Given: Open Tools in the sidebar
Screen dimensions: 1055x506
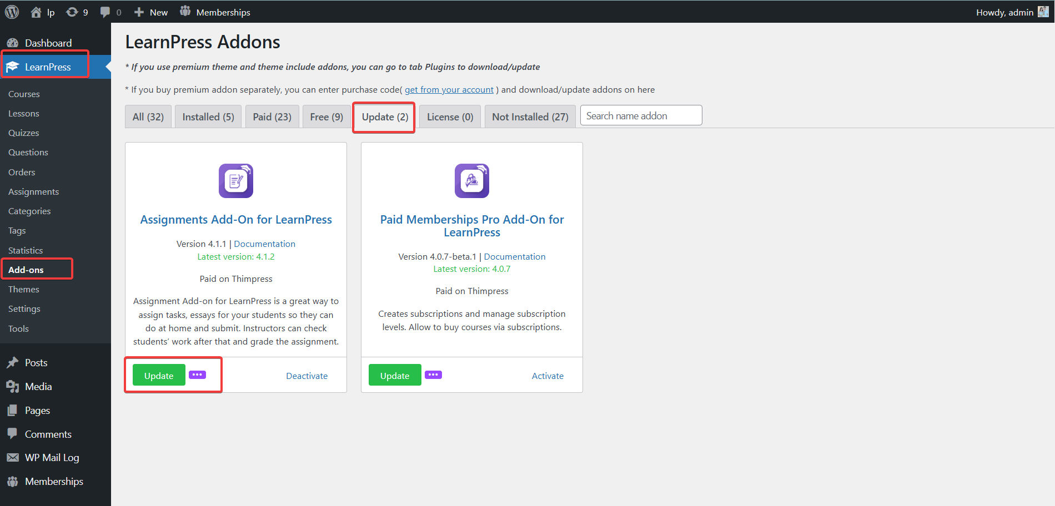Looking at the screenshot, I should (x=18, y=328).
